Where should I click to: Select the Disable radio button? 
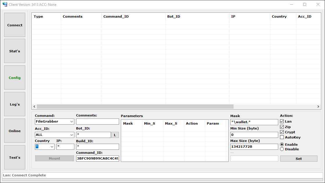282,149
